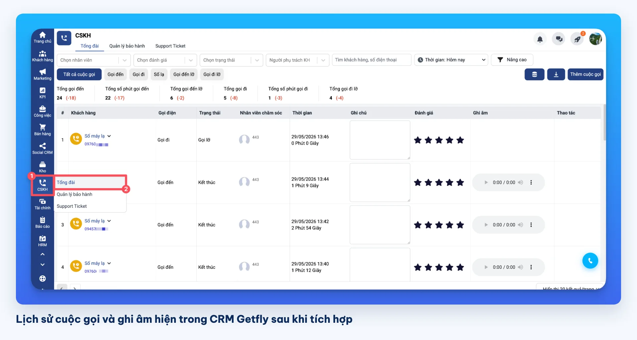Click Tìm khách hàng search field
Viewport: 637px width, 340px height.
click(372, 60)
